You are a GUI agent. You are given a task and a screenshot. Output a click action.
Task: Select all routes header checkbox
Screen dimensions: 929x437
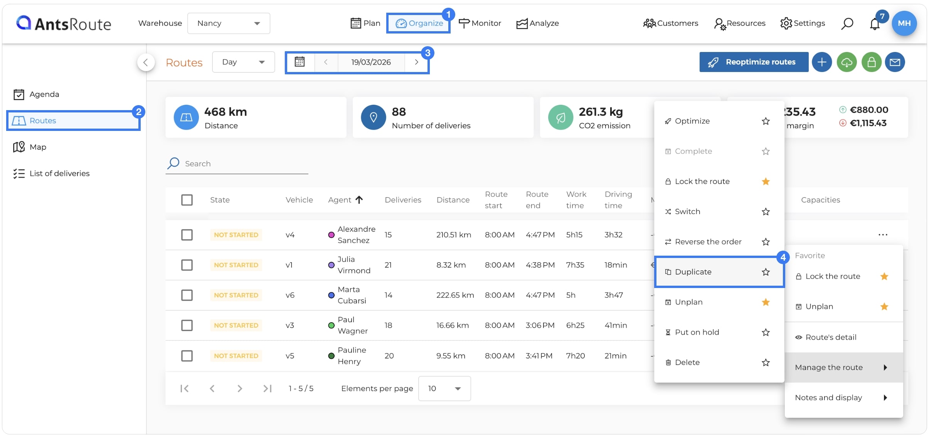(187, 200)
